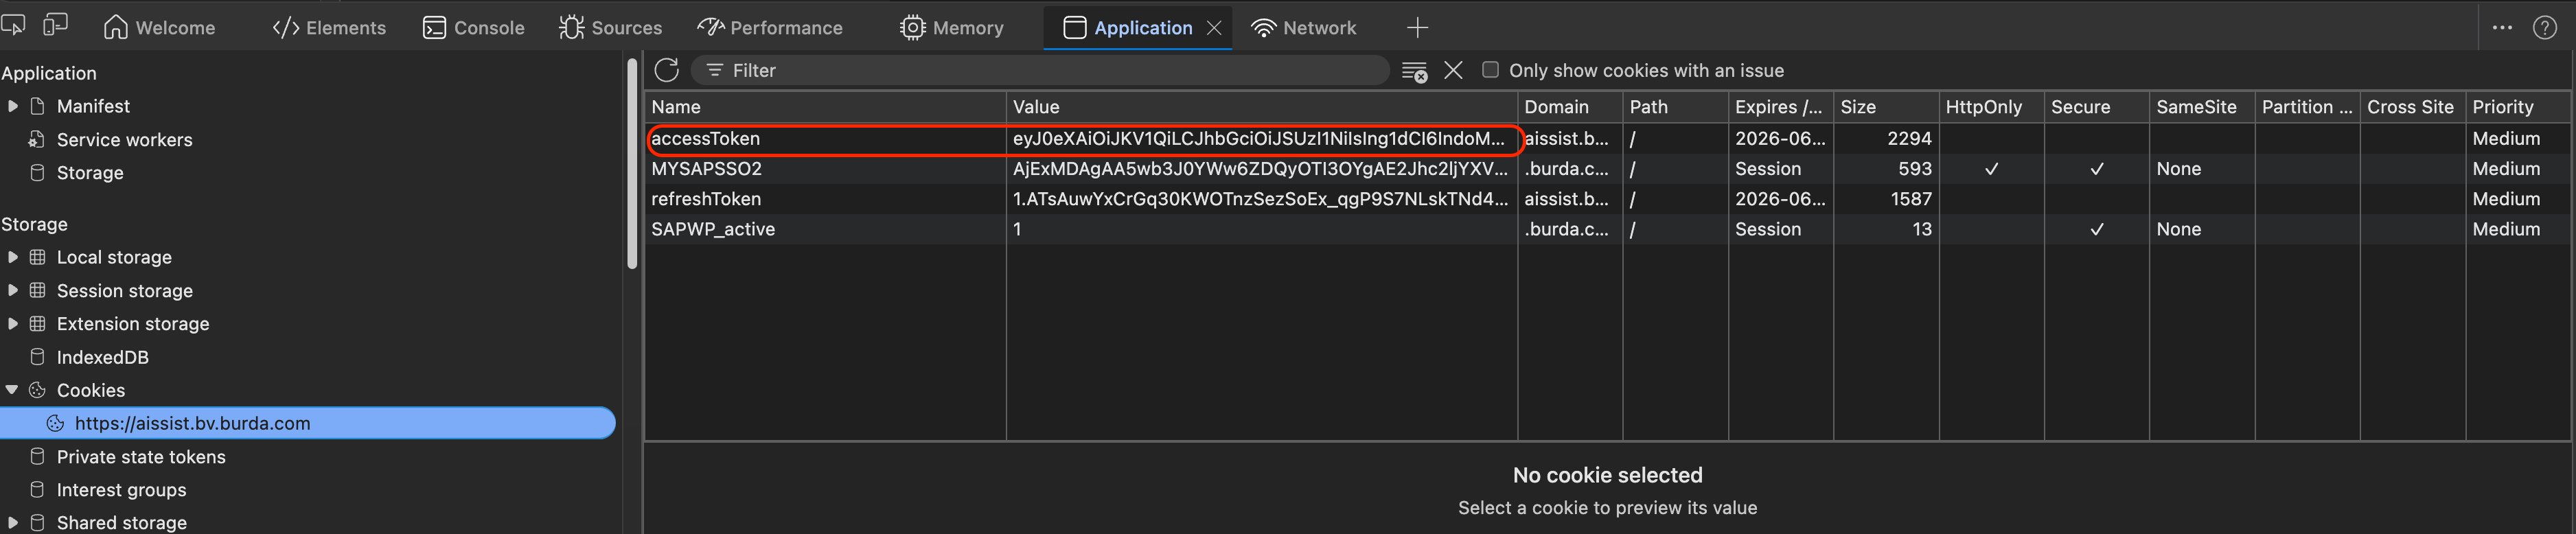Screen dimensions: 2576x534
Task: Expand the Manifest tree item
Action: (x=12, y=106)
